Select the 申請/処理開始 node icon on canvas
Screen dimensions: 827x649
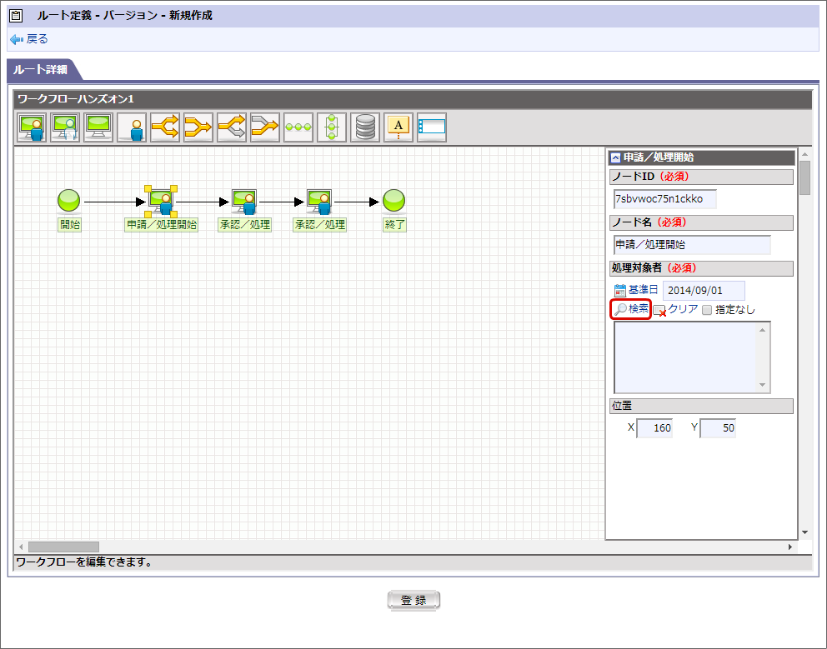point(161,202)
